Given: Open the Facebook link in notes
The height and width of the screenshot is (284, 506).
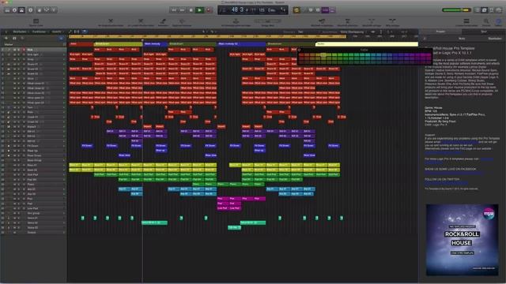Looking at the screenshot, I should (x=454, y=173).
